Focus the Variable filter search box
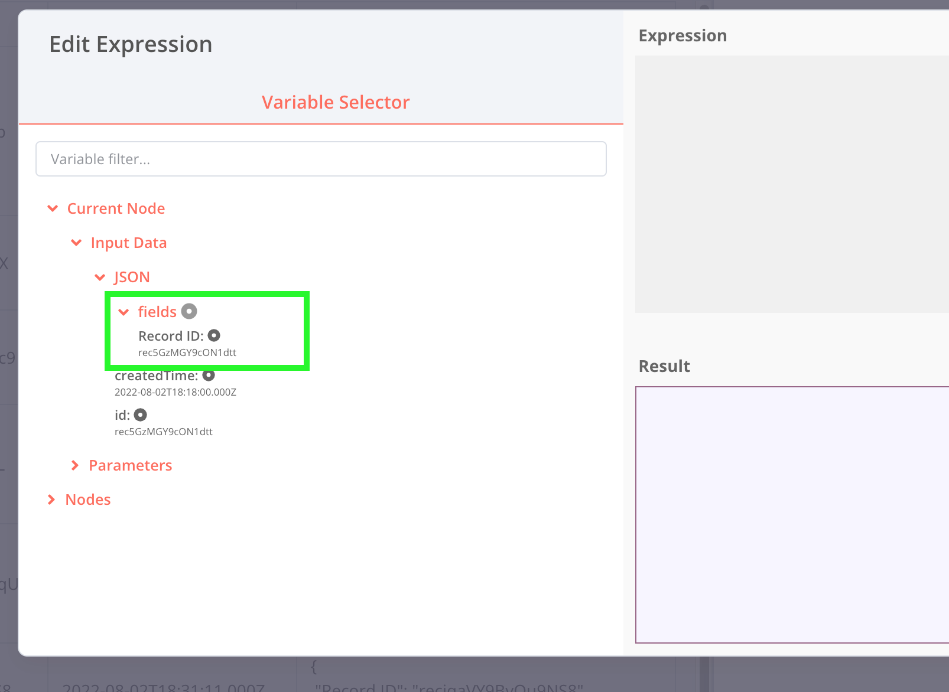949x692 pixels. (x=321, y=159)
